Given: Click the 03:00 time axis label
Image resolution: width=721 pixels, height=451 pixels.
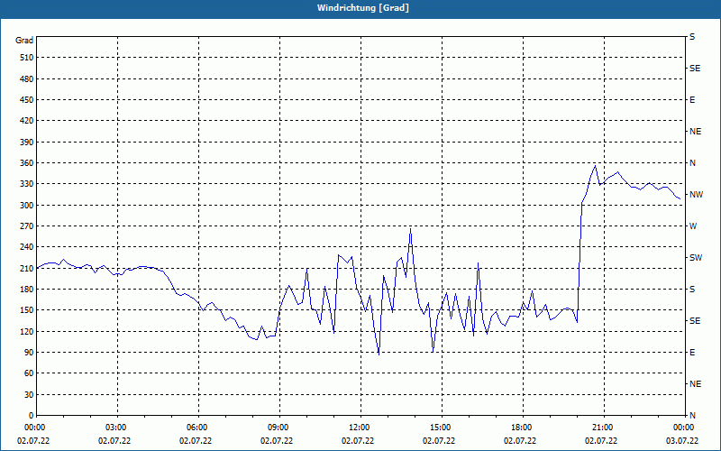Looking at the screenshot, I should click(x=115, y=428).
